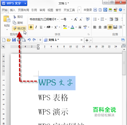The width and height of the screenshot is (127, 125).
Task: Click the print preview icon
Action: point(24,40)
